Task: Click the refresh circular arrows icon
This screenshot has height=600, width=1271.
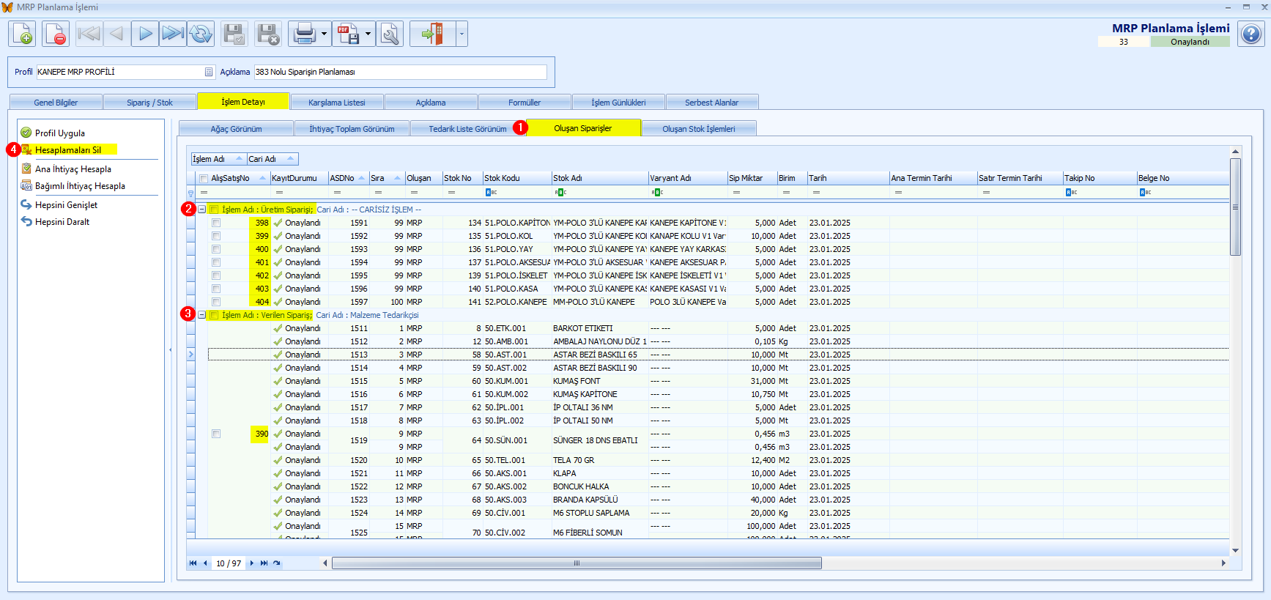Action: (201, 34)
